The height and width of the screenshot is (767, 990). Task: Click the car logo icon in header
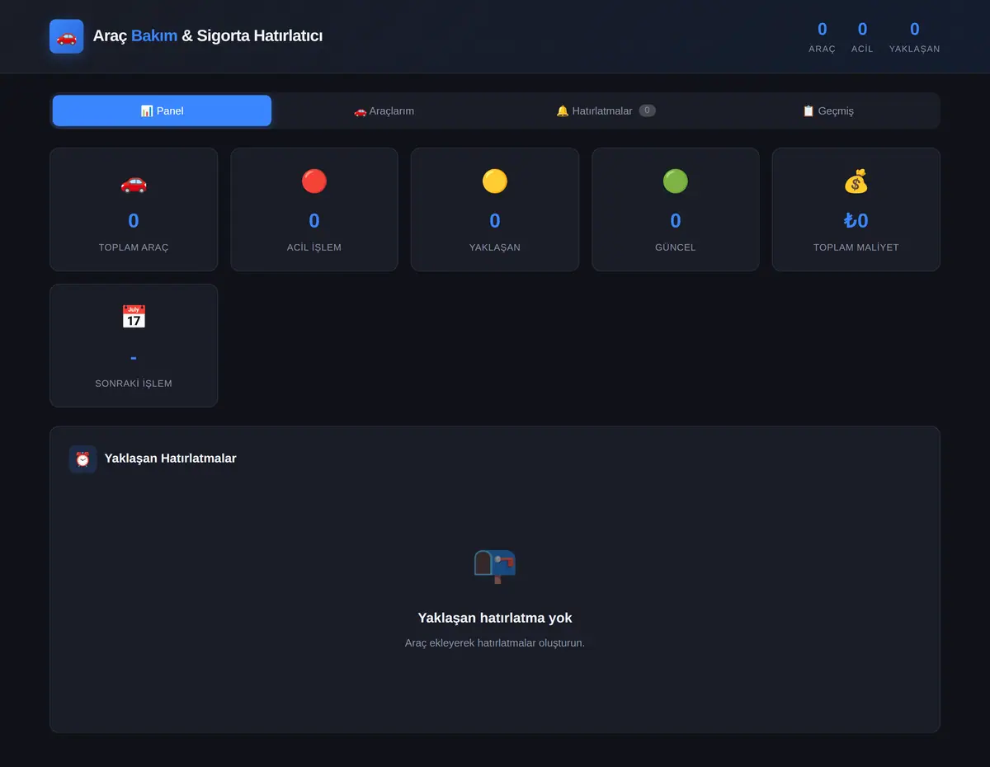[66, 36]
